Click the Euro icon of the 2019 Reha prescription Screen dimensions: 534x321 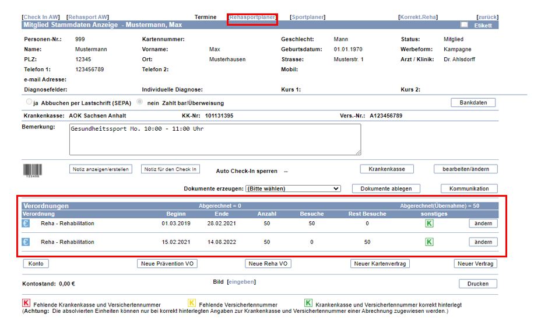(26, 223)
